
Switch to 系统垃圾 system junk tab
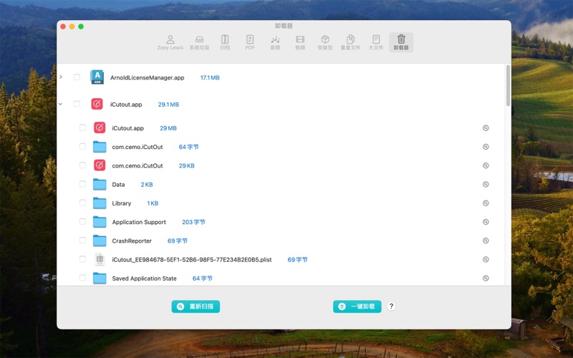199,42
